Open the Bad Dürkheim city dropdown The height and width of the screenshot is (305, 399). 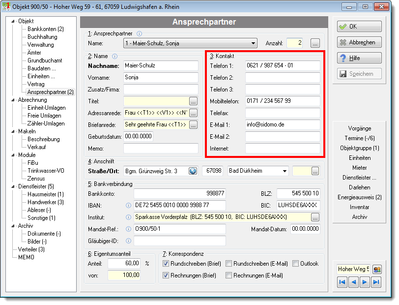click(x=285, y=171)
